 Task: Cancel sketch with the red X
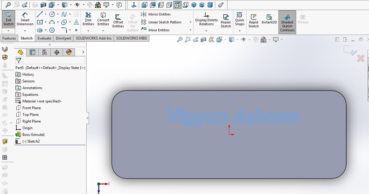point(360,58)
